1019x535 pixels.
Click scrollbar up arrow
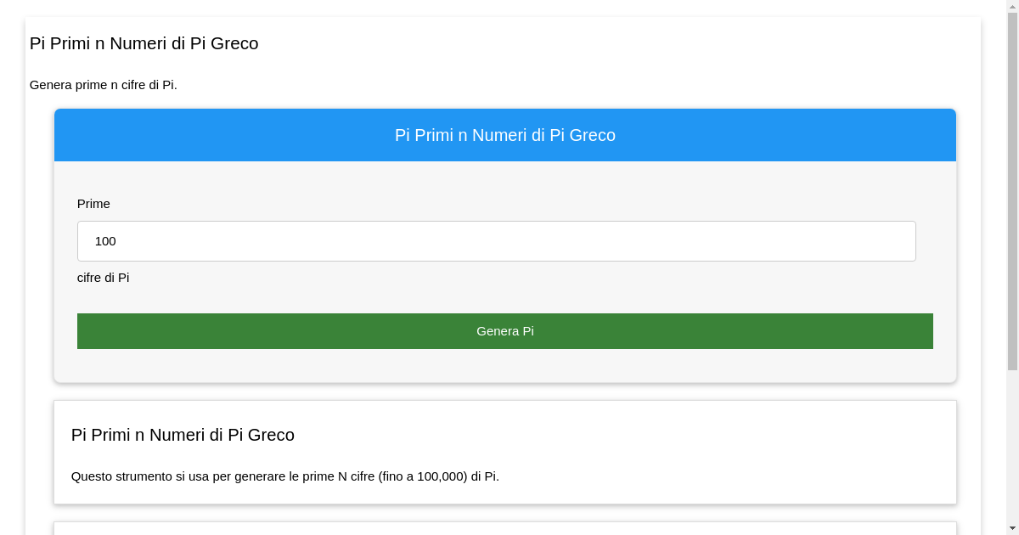click(x=1011, y=7)
